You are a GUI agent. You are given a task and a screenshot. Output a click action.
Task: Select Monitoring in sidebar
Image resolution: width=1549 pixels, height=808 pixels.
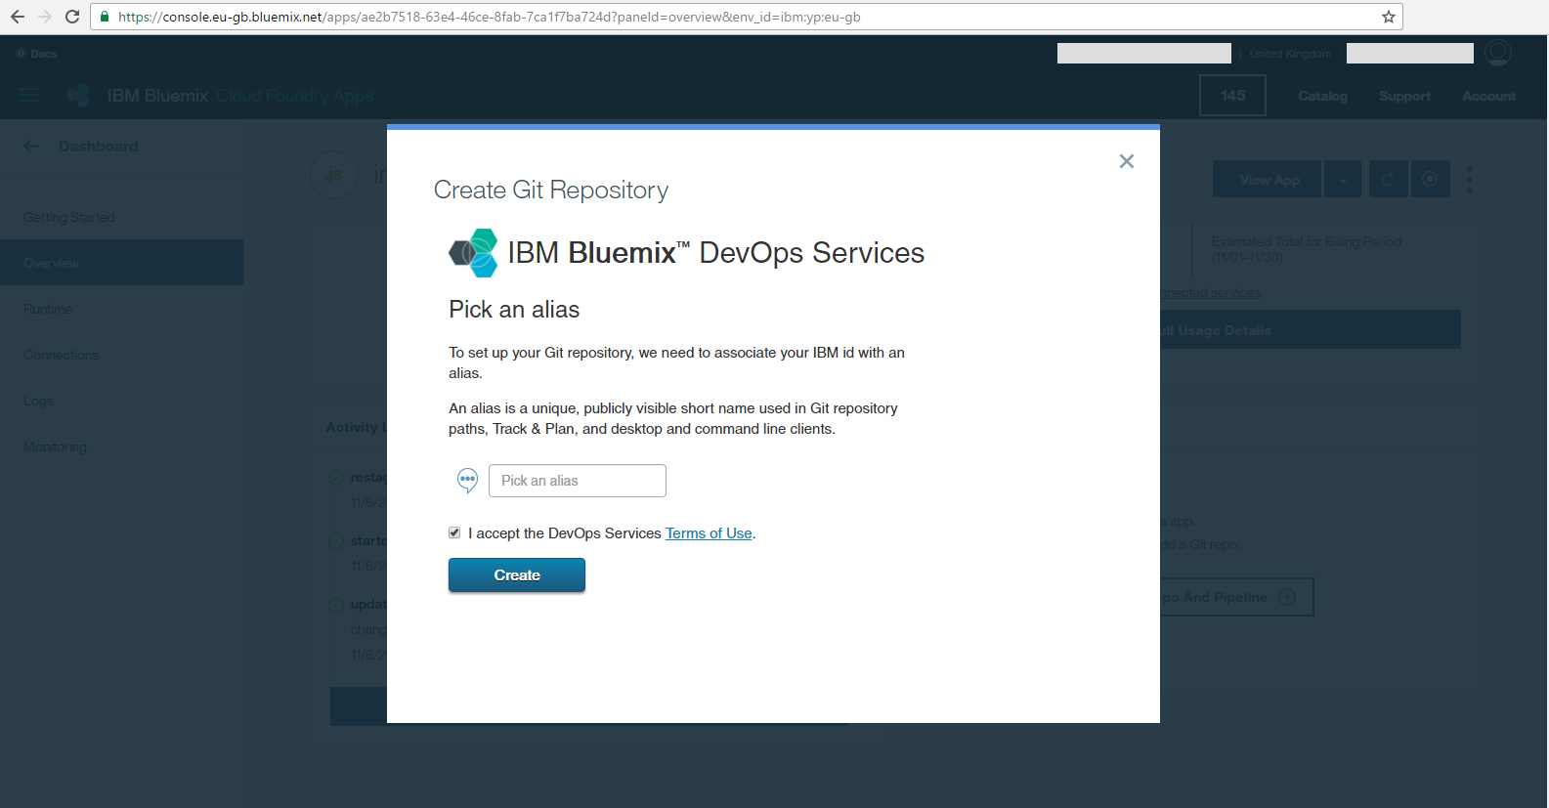55,447
